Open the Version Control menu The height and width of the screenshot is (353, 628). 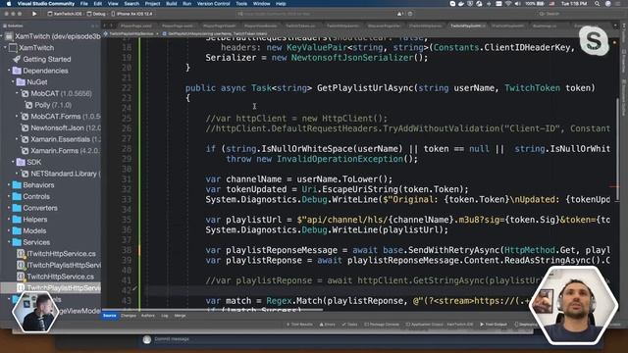tap(214, 4)
